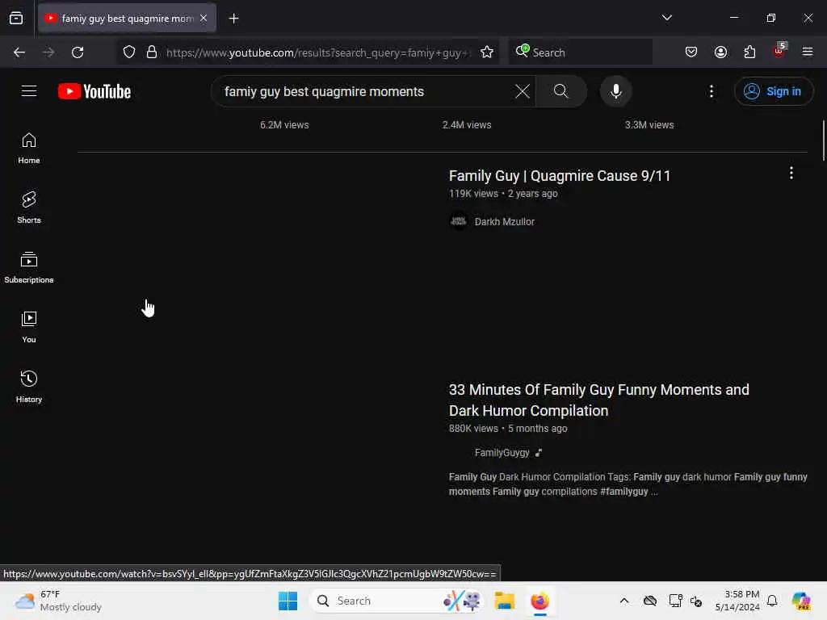Open clock showing 3:58 PM
The width and height of the screenshot is (827, 620).
(x=737, y=601)
